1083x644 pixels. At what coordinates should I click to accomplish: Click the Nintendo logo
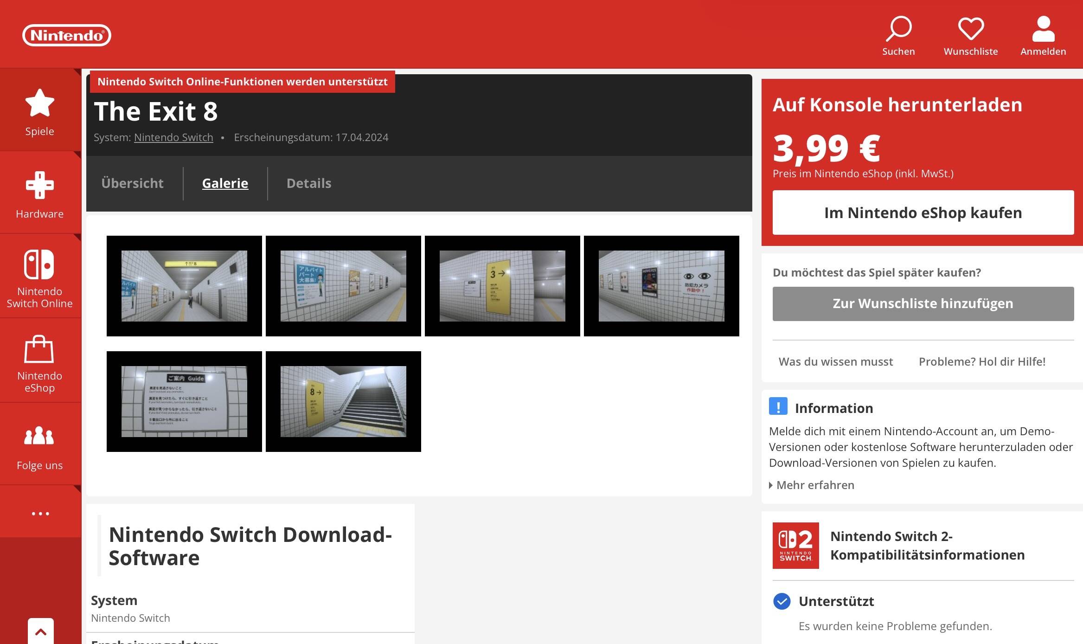pyautogui.click(x=67, y=35)
